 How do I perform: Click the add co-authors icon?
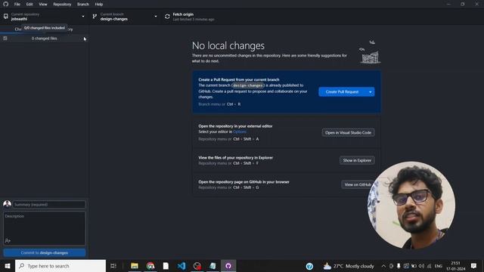8,240
